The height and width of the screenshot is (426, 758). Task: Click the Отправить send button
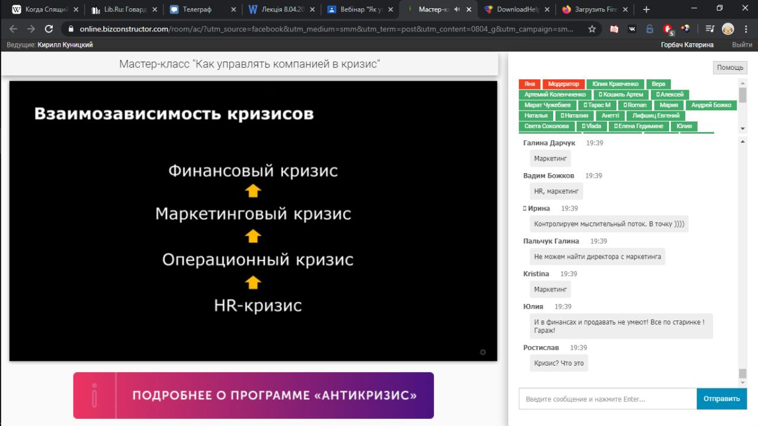pyautogui.click(x=721, y=399)
